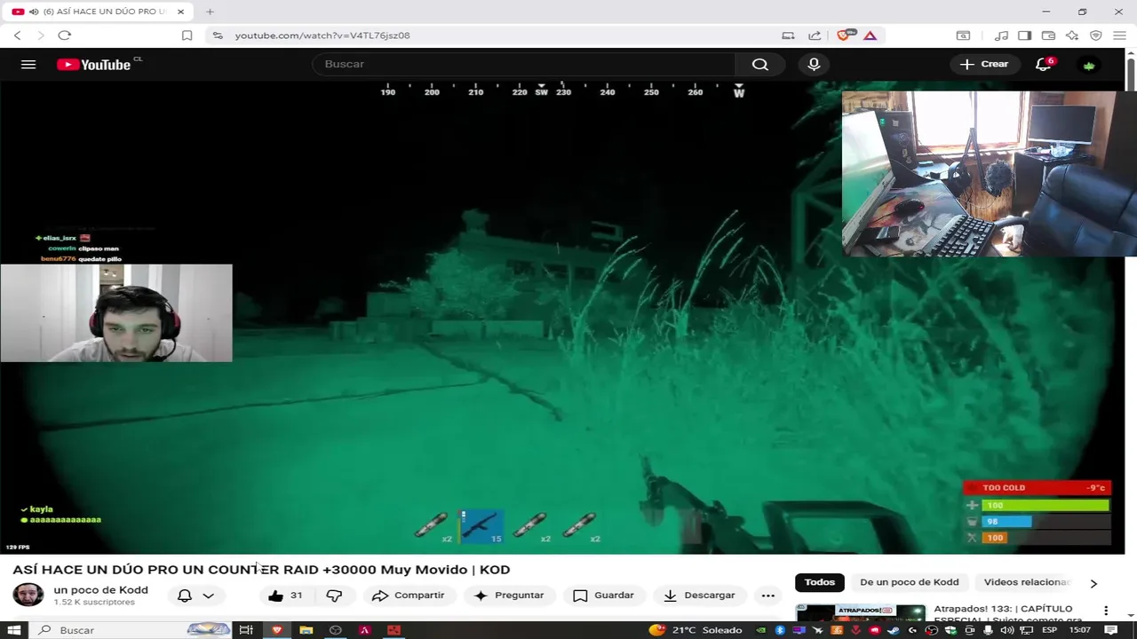Open Steam tray icon
This screenshot has height=639, width=1137.
pos(894,630)
